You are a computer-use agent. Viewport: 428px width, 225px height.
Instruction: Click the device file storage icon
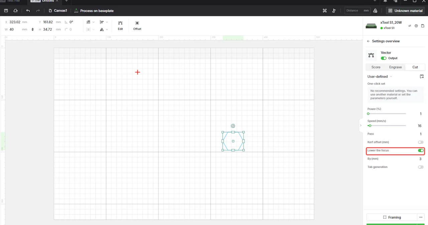tap(423, 26)
